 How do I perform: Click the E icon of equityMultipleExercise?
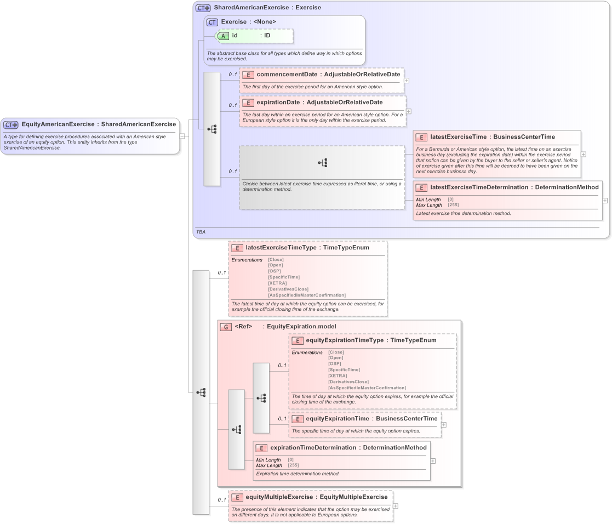(237, 498)
